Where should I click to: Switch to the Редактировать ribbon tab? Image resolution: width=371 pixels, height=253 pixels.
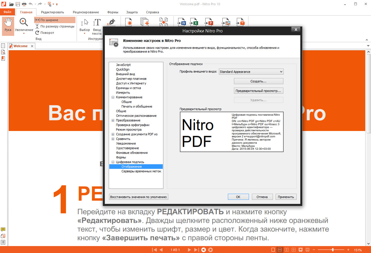point(52,12)
